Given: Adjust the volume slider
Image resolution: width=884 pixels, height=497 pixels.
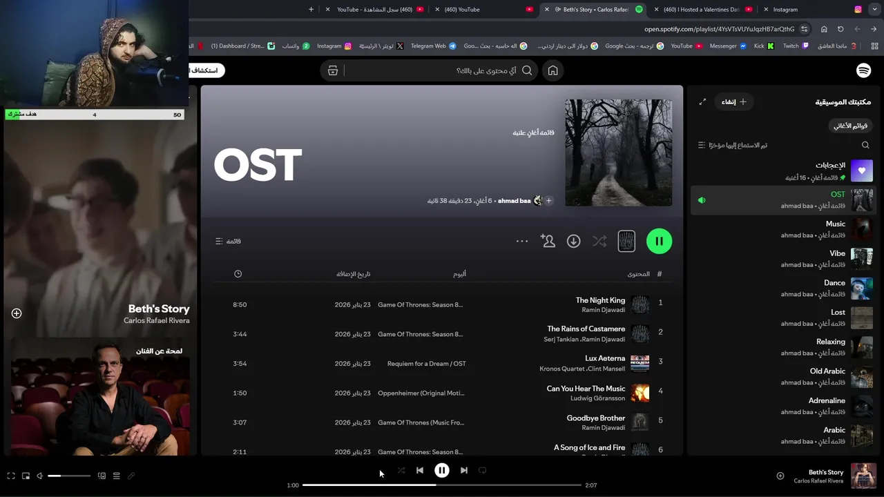Looking at the screenshot, I should [69, 476].
